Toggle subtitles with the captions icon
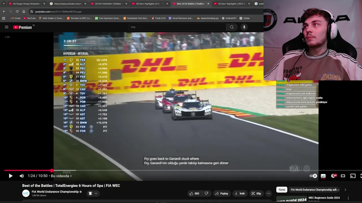Viewport: 362px width, 203px height. [323, 176]
